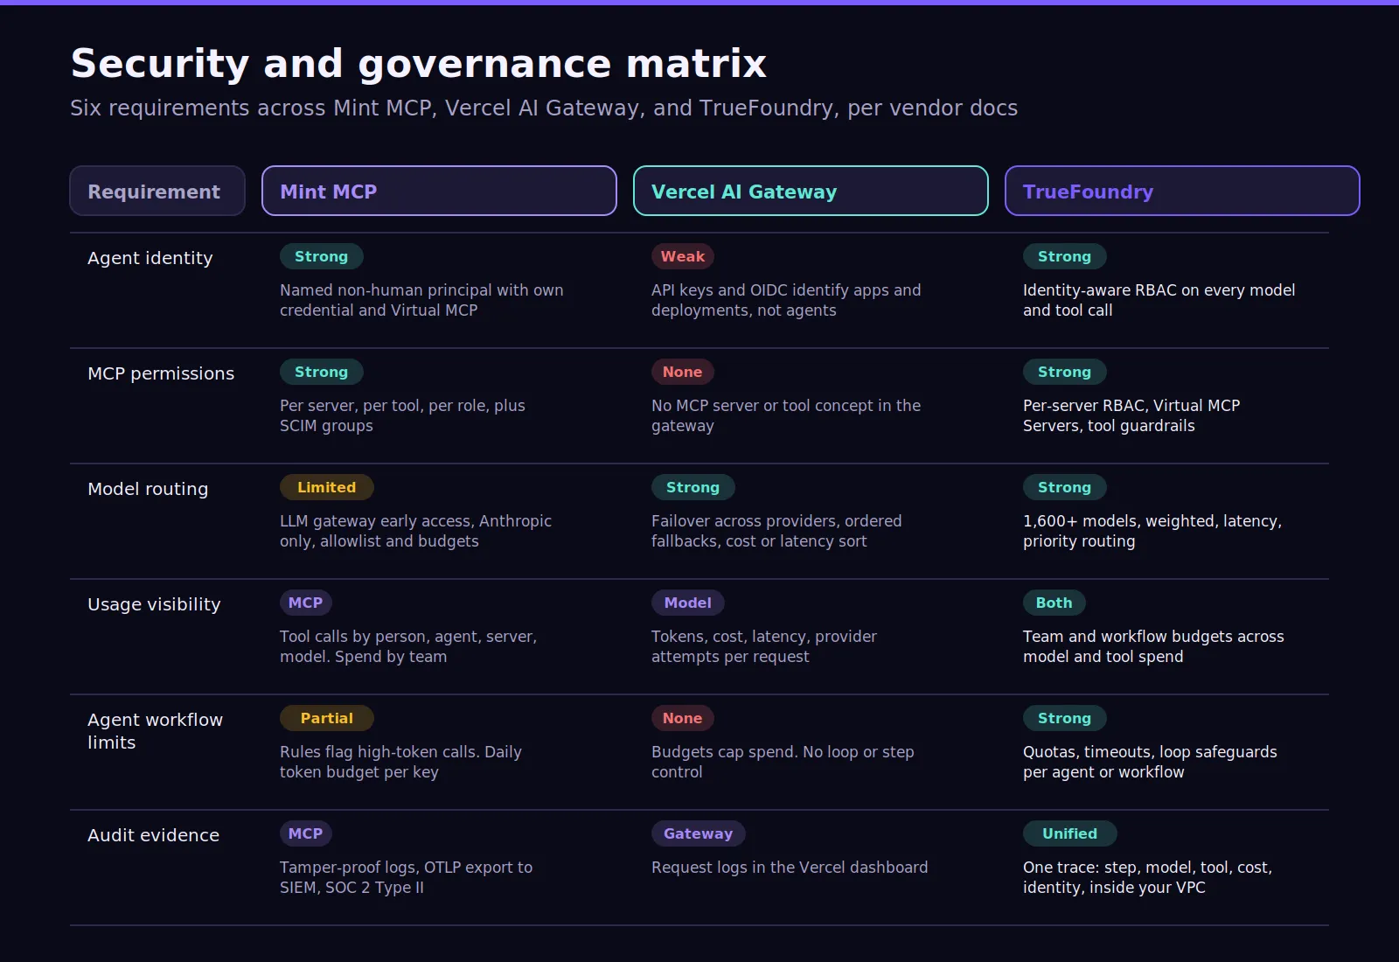Click the 'Weak' badge in Agent identity row
The width and height of the screenshot is (1399, 962).
pos(682,256)
